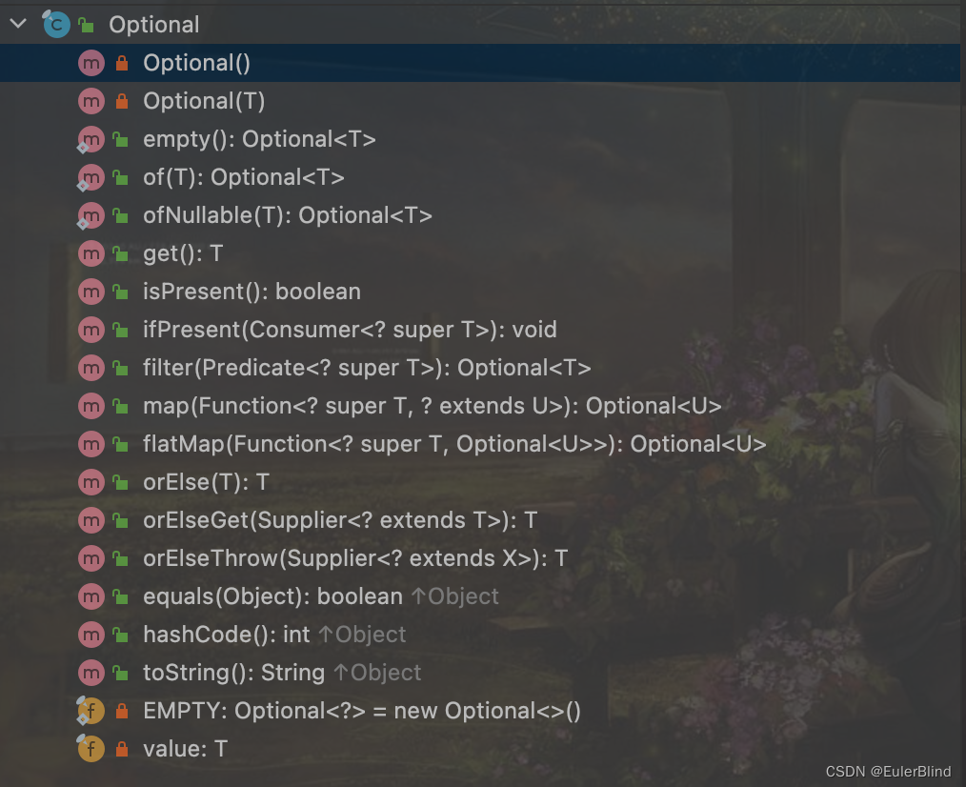Image resolution: width=966 pixels, height=787 pixels.
Task: Click the field icon next to value
Action: click(x=91, y=749)
